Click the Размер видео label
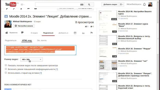 click(11, 59)
